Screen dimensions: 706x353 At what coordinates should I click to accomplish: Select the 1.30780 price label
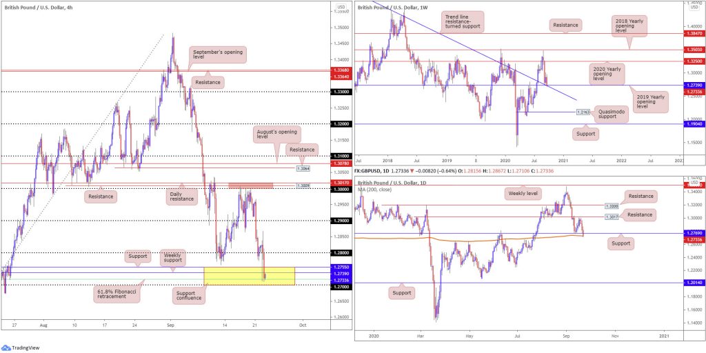(341, 163)
